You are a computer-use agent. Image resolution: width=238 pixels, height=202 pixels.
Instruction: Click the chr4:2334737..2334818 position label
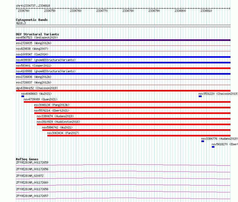(33, 6)
